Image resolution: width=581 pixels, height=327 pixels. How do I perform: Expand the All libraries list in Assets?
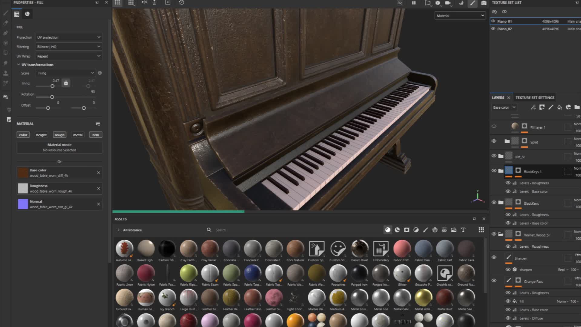pyautogui.click(x=118, y=230)
